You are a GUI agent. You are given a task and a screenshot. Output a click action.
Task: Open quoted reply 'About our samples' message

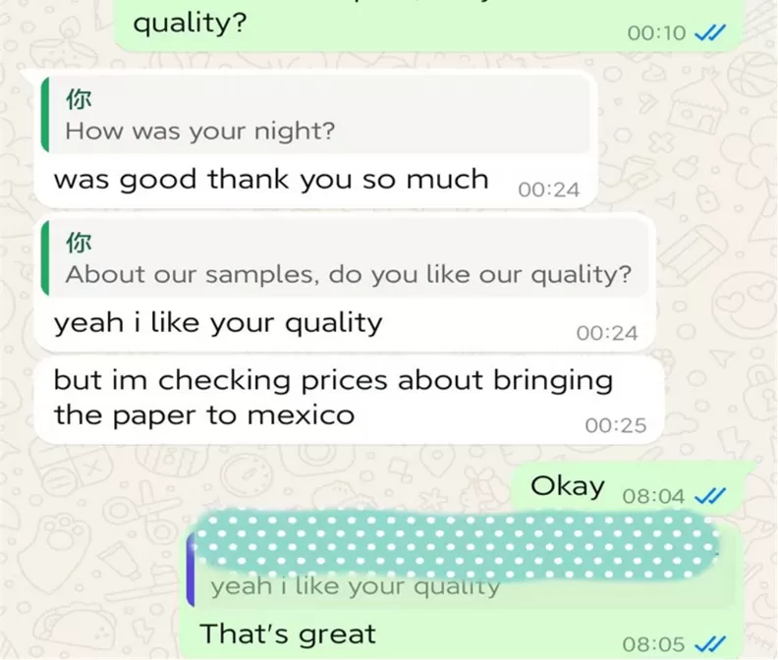pos(346,258)
